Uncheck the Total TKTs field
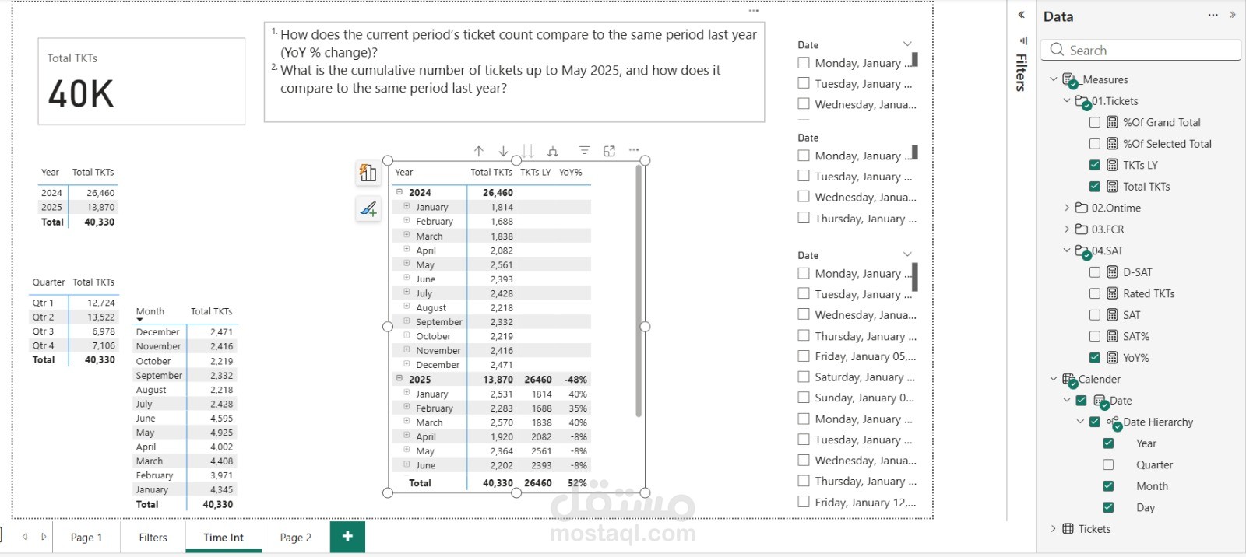This screenshot has width=1246, height=557. click(1095, 187)
